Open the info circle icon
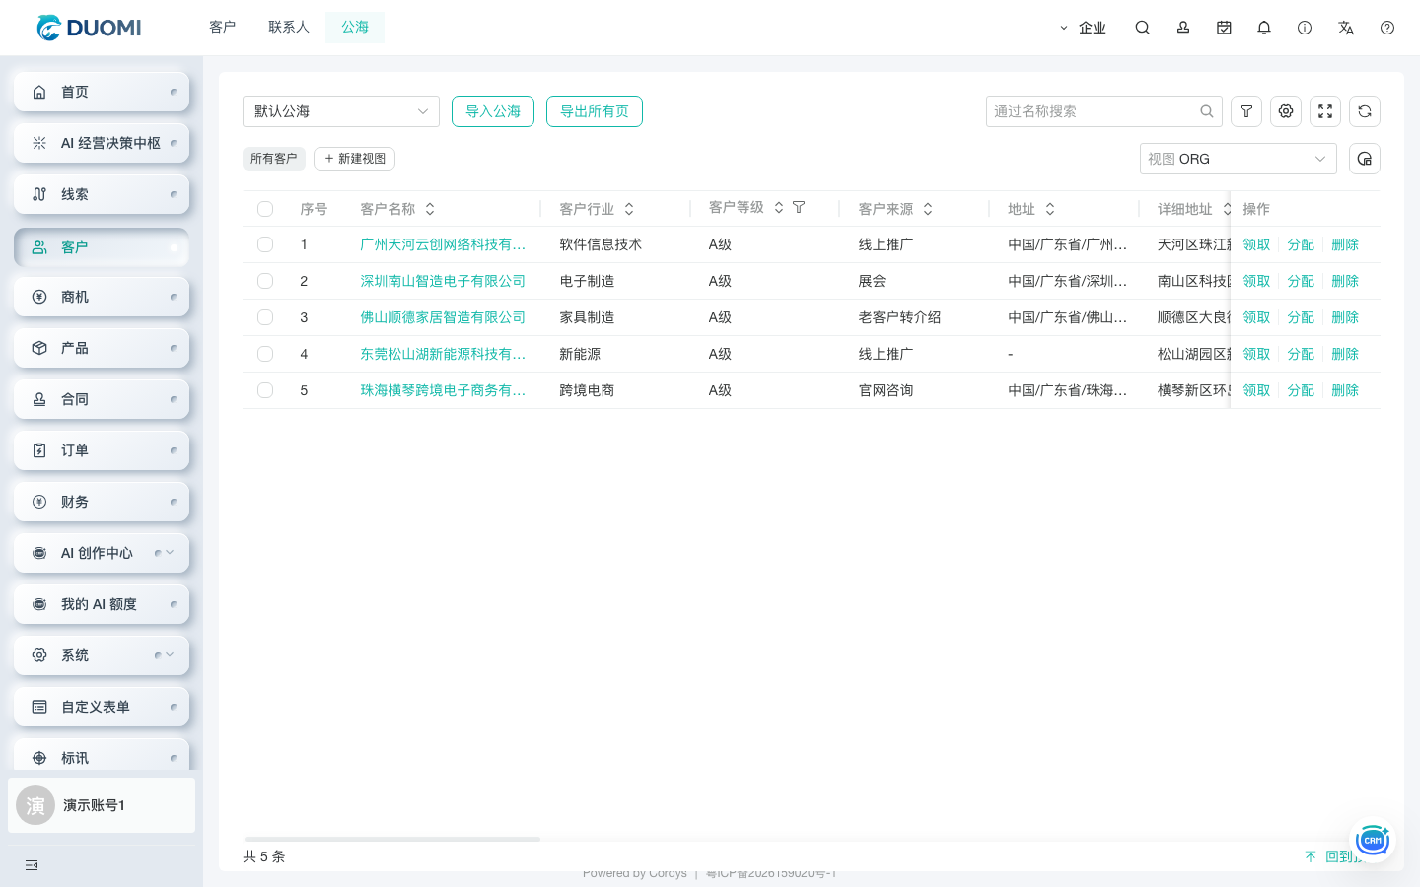The width and height of the screenshot is (1420, 887). 1305,28
